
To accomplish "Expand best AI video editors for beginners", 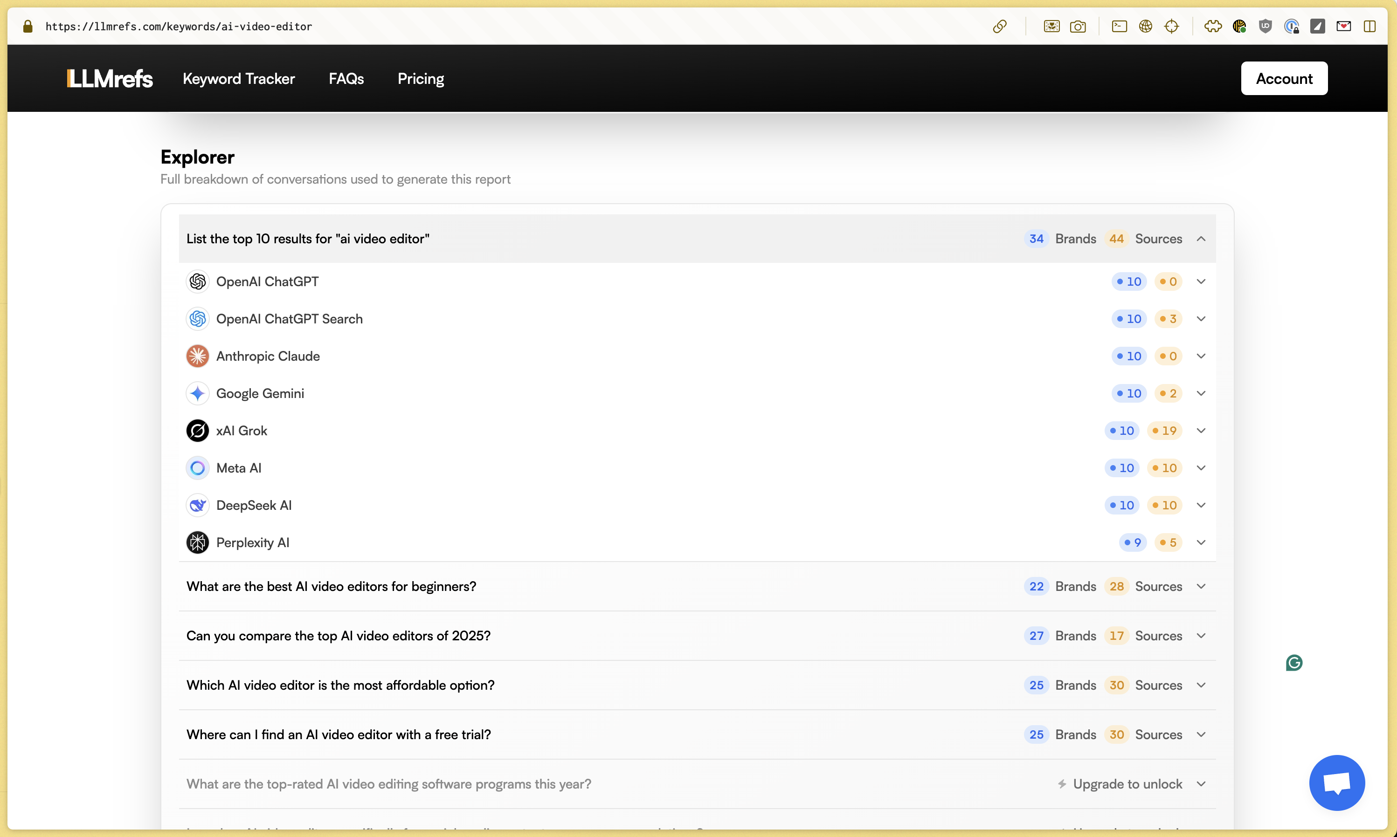I will coord(1201,586).
